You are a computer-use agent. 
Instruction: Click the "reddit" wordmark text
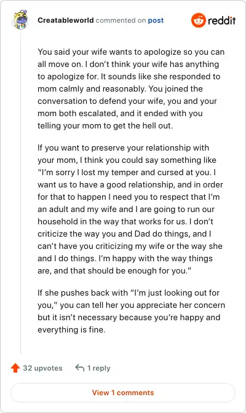tap(222, 20)
